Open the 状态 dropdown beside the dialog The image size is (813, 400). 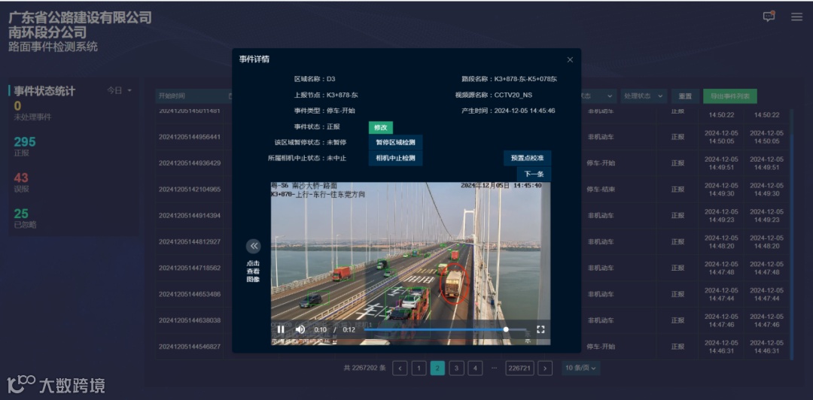[x=599, y=96]
